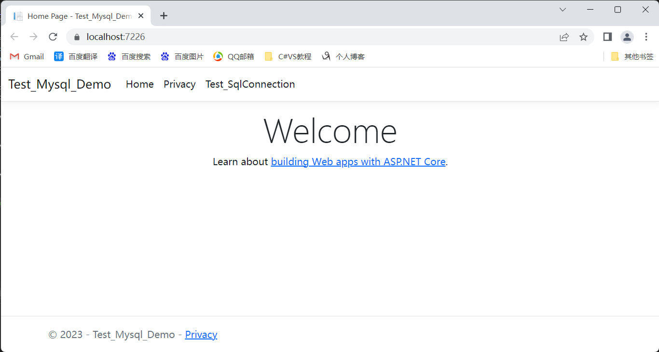The width and height of the screenshot is (659, 352).
Task: Click the browser back arrow
Action: click(14, 37)
